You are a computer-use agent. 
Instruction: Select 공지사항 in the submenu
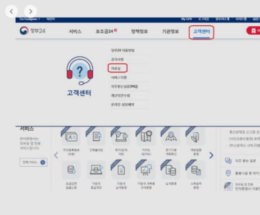coord(117,60)
